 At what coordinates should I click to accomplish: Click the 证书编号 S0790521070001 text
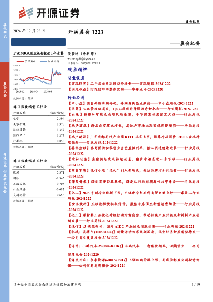[84, 63]
